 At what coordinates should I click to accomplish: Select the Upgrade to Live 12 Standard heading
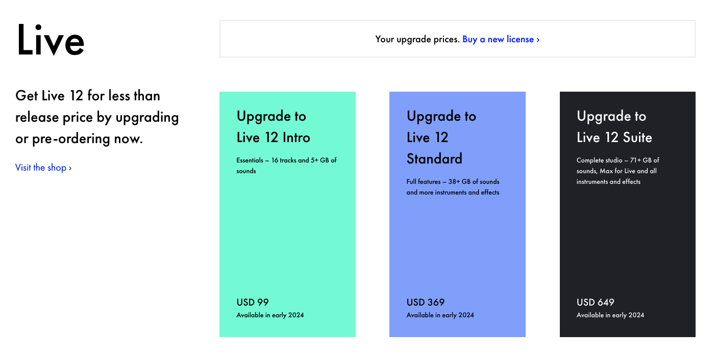(x=441, y=137)
